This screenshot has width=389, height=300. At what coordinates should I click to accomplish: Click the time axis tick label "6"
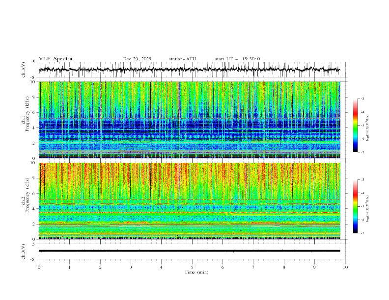click(222, 267)
